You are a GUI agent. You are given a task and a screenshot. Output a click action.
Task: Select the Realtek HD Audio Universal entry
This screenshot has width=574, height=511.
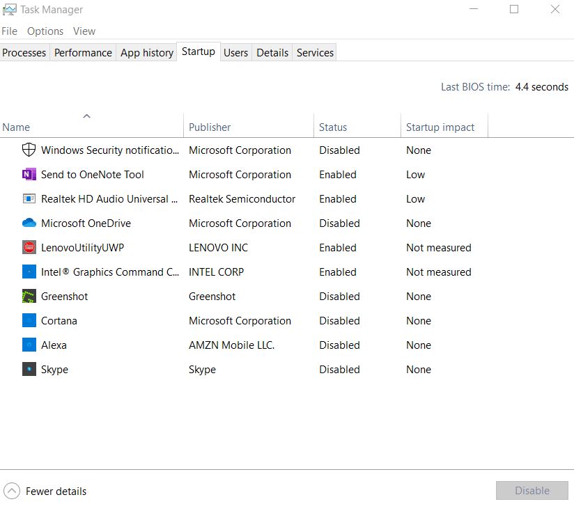point(109,199)
